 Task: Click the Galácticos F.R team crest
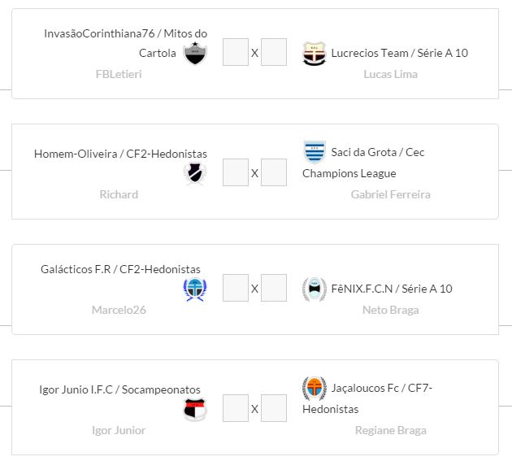point(195,290)
